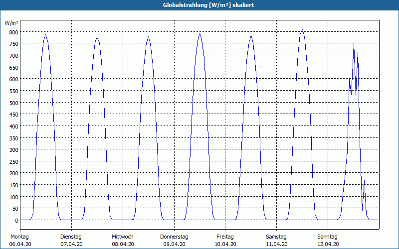Click the date 09.04.20
399x249 pixels.
tap(174, 244)
